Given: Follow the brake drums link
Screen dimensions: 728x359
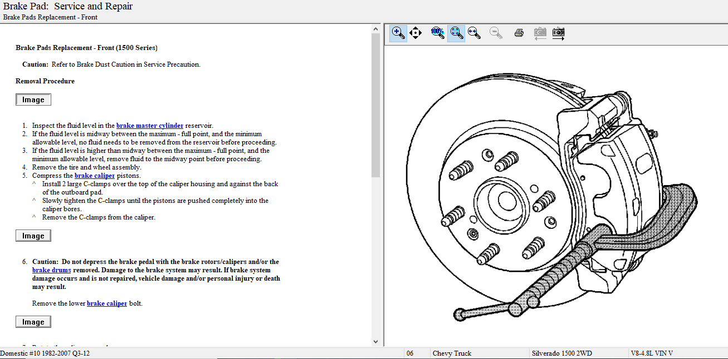Looking at the screenshot, I should coord(52,270).
